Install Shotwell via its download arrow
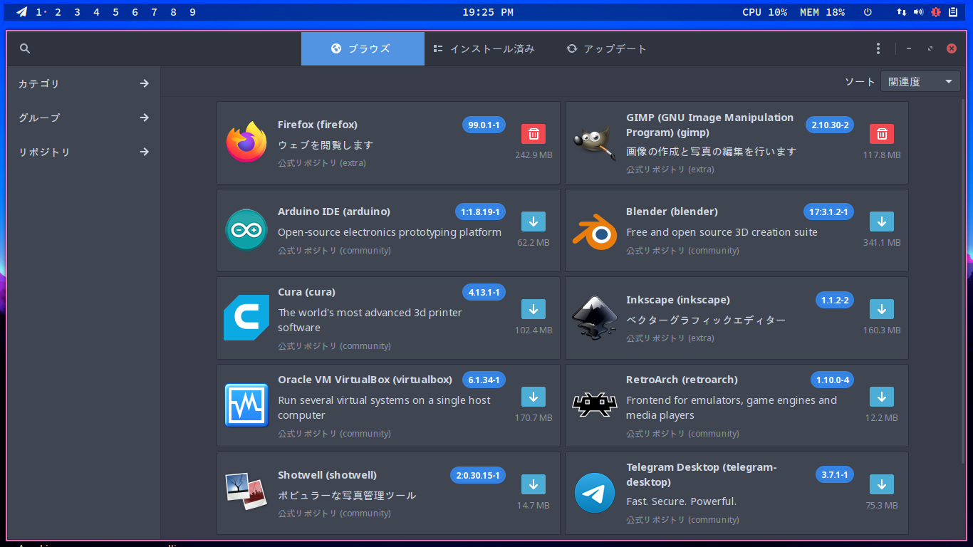Screen dimensions: 973x547 [534, 484]
